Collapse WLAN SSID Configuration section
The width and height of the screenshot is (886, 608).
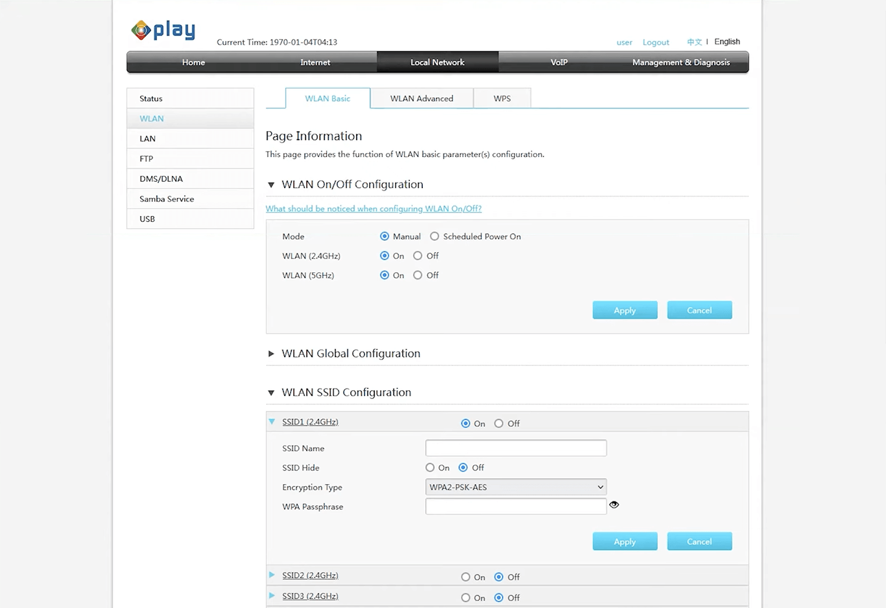click(271, 393)
